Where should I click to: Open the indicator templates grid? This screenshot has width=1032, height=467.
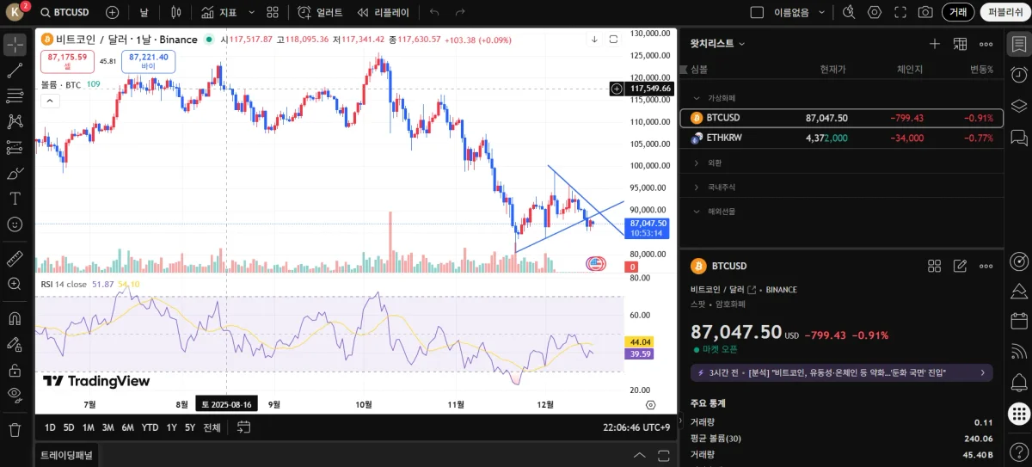(x=273, y=13)
